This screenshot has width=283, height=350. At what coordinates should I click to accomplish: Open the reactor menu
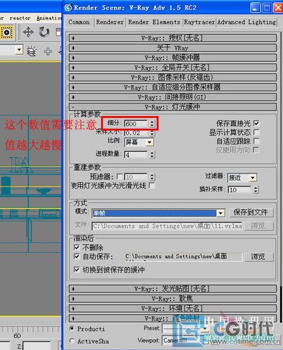click(20, 18)
